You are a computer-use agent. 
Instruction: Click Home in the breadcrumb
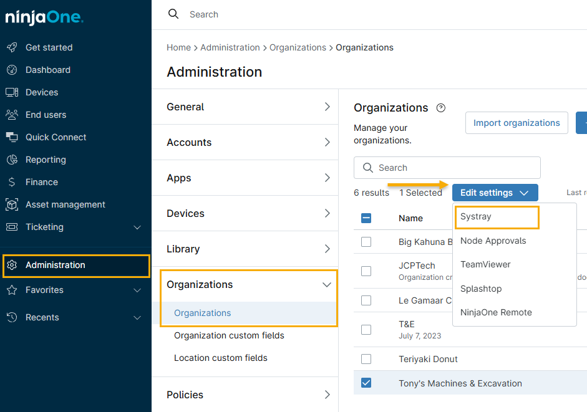tap(178, 47)
